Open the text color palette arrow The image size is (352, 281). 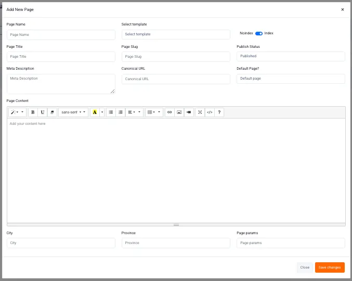(x=102, y=112)
